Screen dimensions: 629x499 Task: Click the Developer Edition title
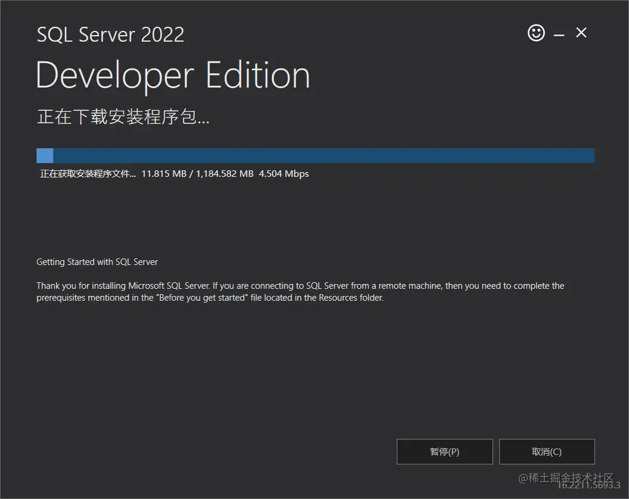pos(173,76)
